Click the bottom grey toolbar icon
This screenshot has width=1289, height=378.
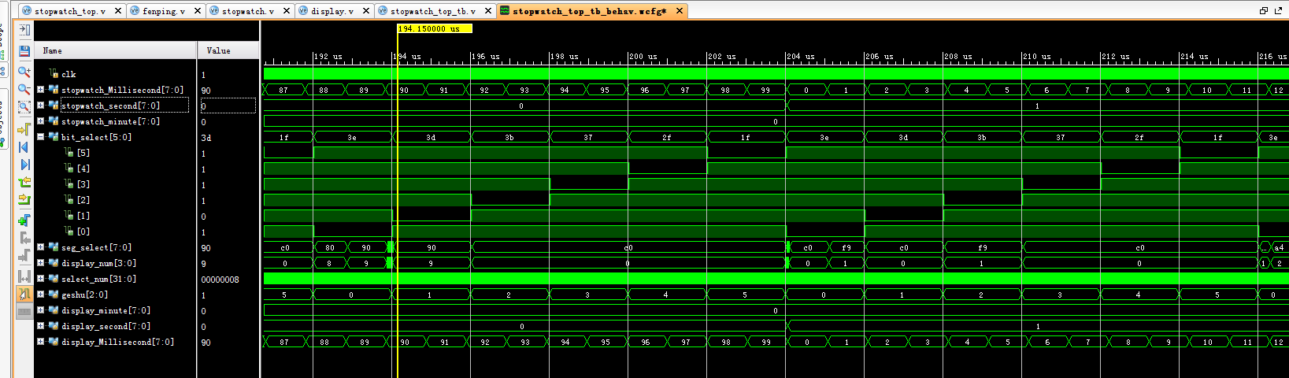(24, 312)
